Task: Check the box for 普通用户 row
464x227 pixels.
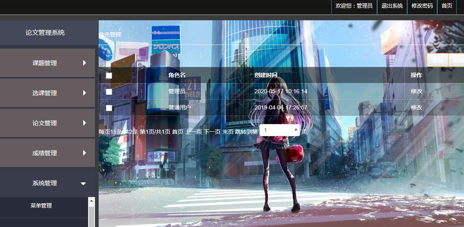Action: point(109,108)
